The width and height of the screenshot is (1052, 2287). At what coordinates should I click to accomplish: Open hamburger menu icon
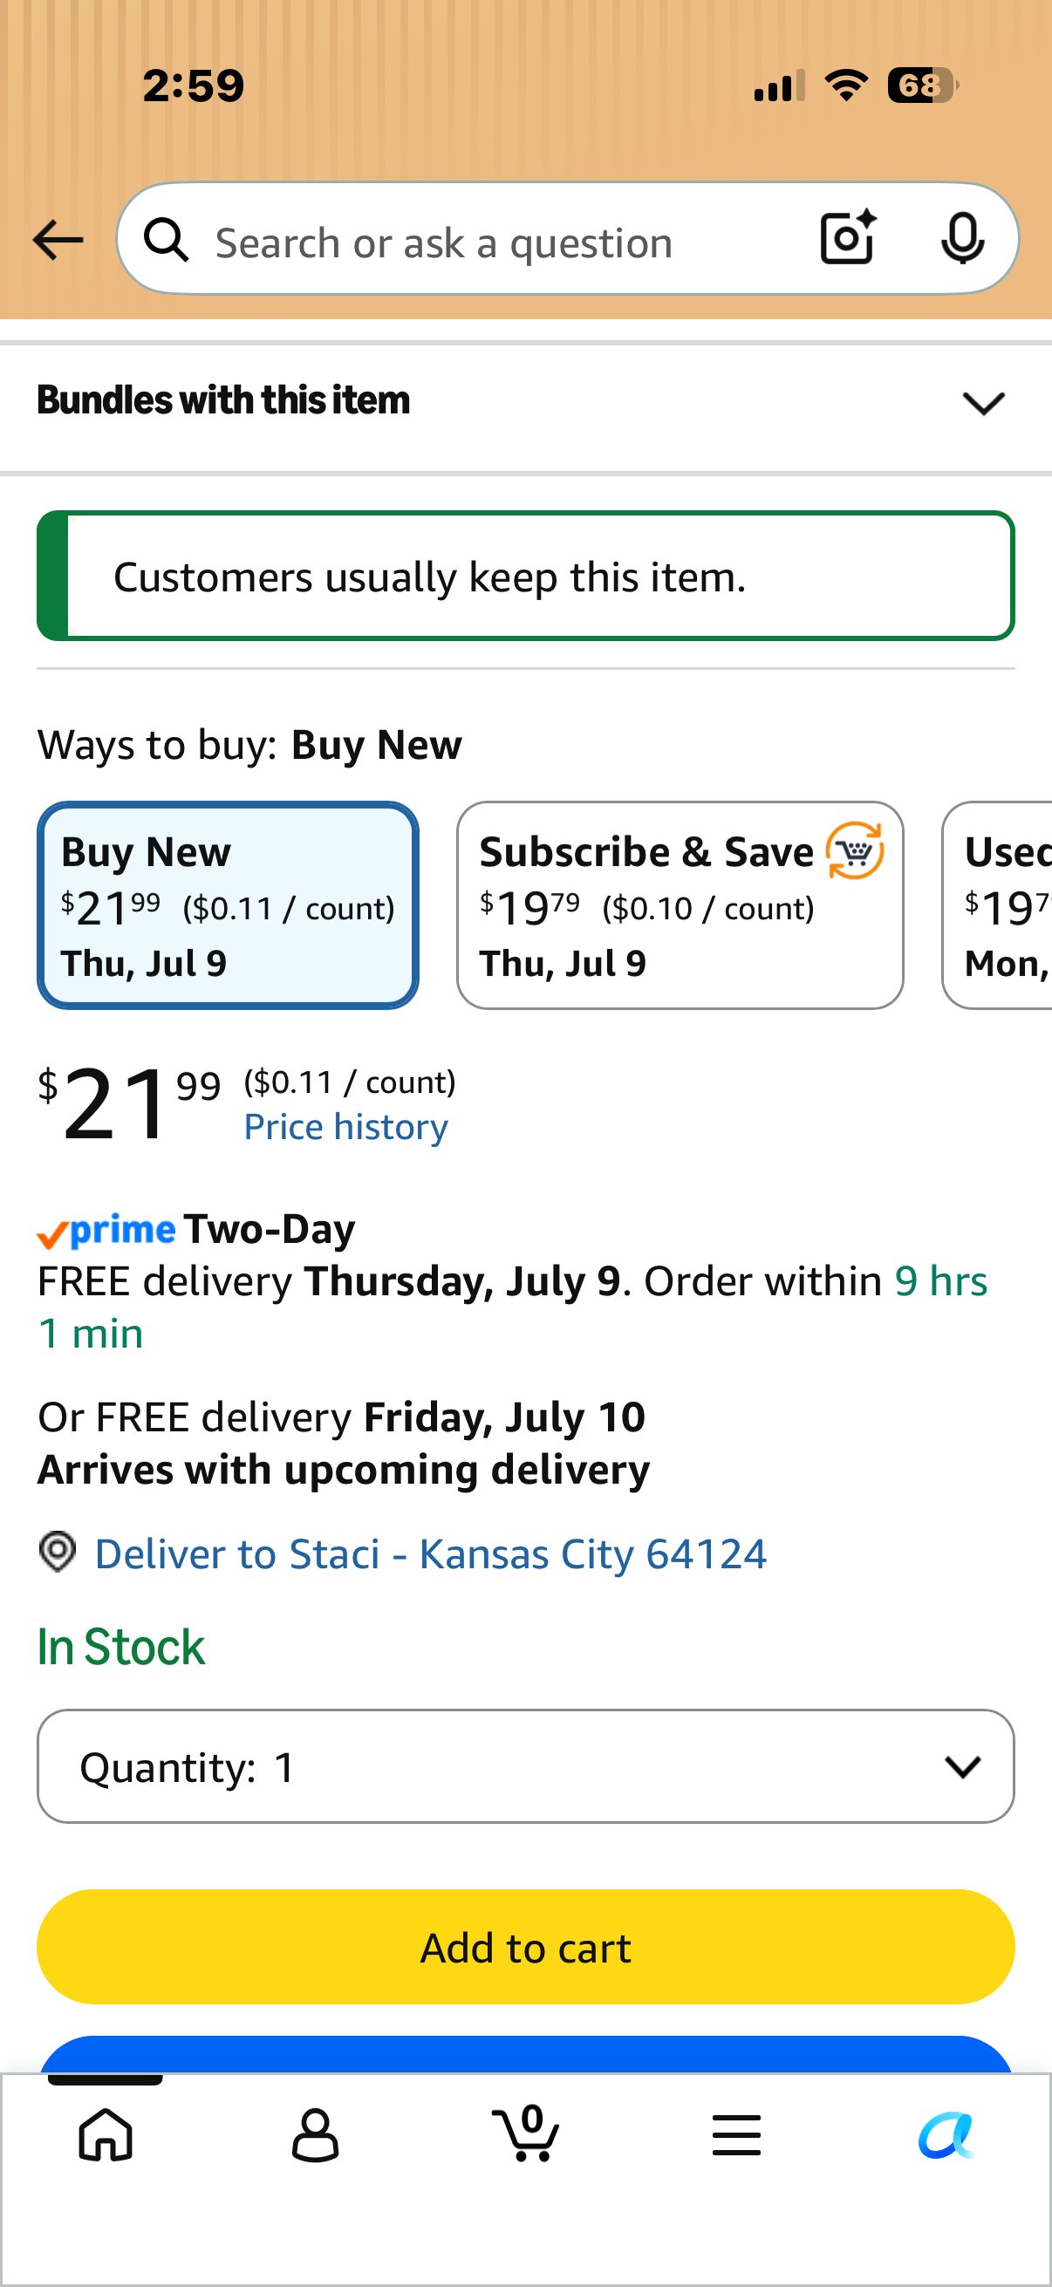(736, 2134)
